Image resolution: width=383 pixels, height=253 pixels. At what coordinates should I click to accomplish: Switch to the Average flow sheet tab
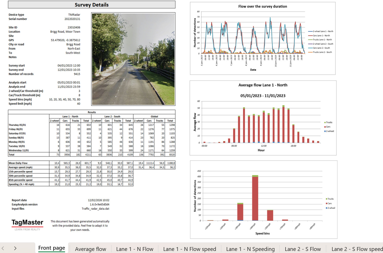click(x=90, y=249)
